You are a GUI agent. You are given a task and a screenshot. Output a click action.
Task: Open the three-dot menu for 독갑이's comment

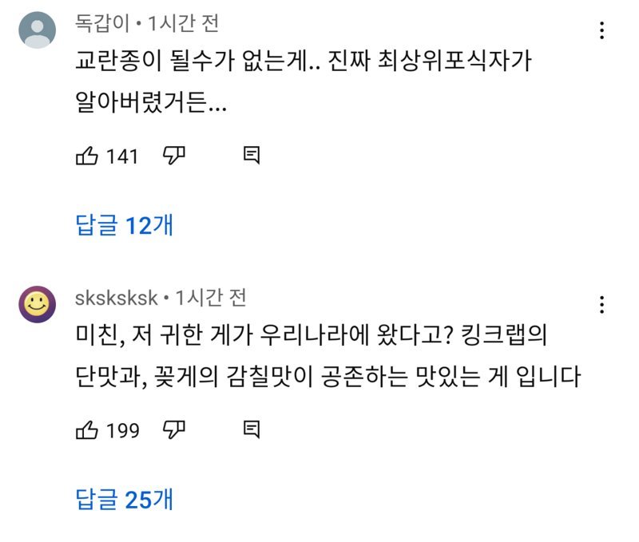(601, 31)
